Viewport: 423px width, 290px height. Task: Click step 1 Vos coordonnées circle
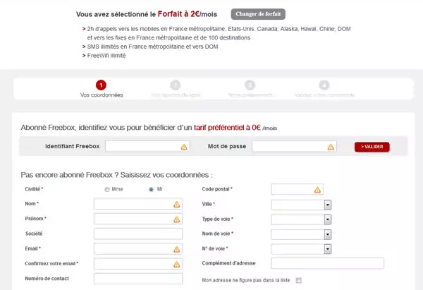102,85
